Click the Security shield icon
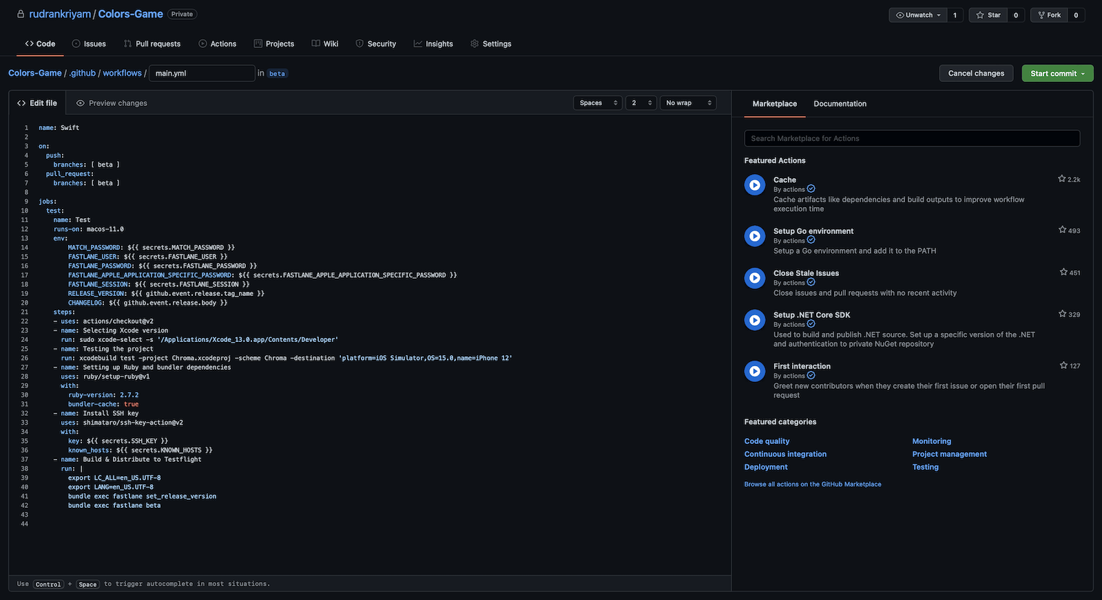The height and width of the screenshot is (600, 1102). pyautogui.click(x=360, y=43)
